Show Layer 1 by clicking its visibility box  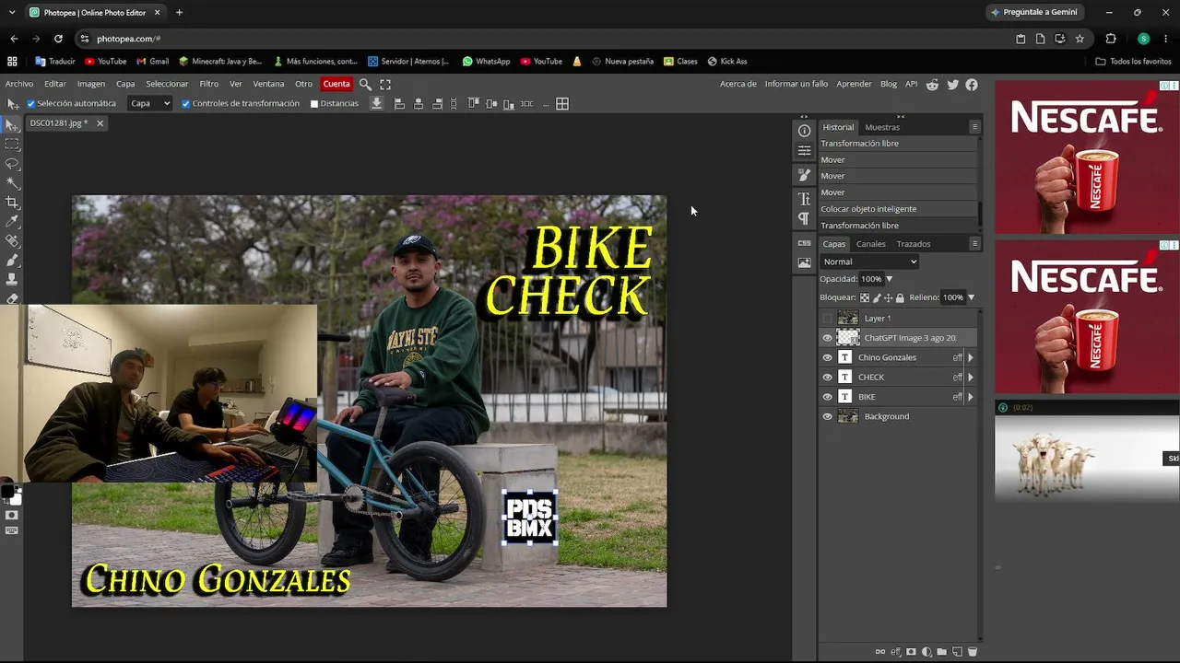pos(827,319)
